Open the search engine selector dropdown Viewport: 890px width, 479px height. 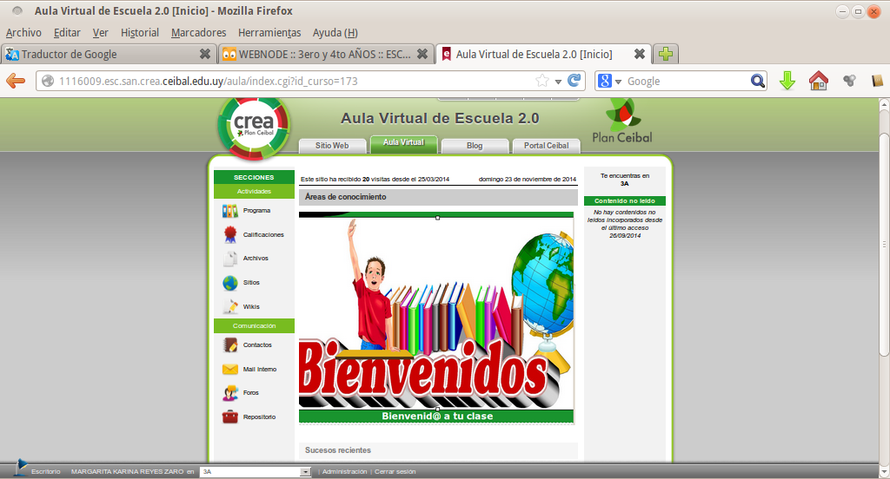(x=610, y=81)
